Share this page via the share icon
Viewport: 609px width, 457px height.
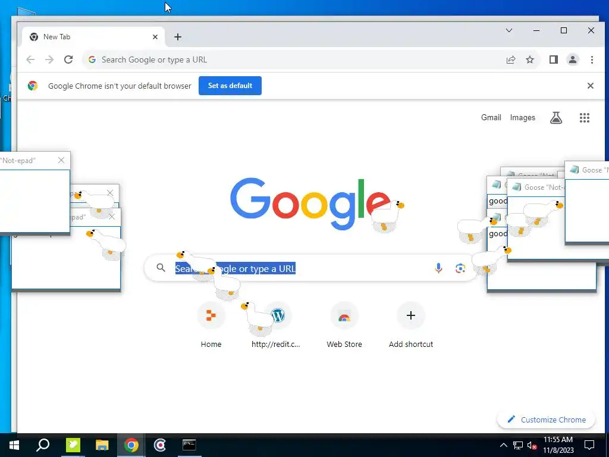tap(511, 60)
